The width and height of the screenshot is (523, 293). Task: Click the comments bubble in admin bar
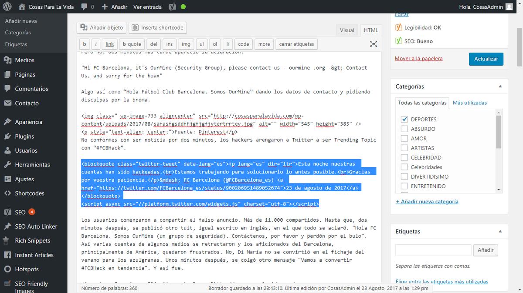click(x=87, y=7)
